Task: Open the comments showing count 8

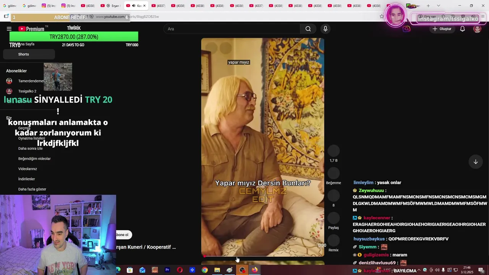Action: (334, 196)
